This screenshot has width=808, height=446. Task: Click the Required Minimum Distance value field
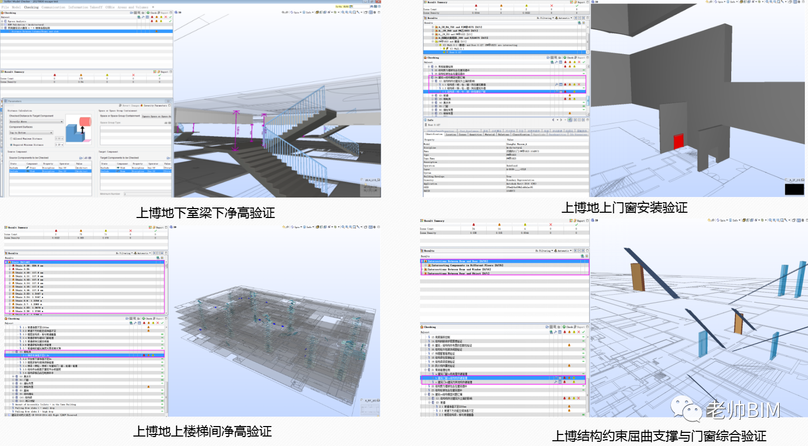59,144
